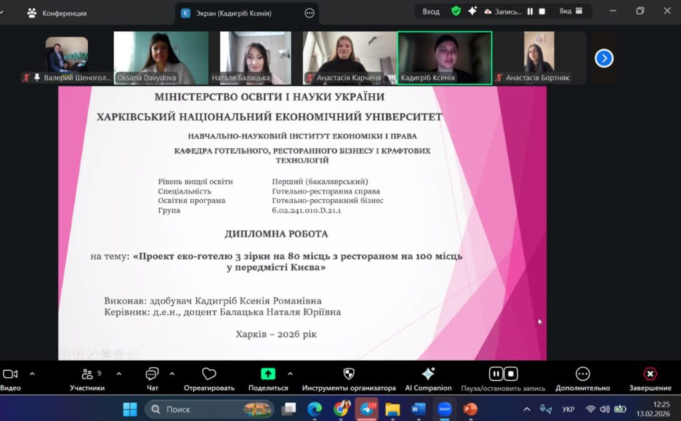Open the Вид view menu
The height and width of the screenshot is (421, 681).
(571, 11)
